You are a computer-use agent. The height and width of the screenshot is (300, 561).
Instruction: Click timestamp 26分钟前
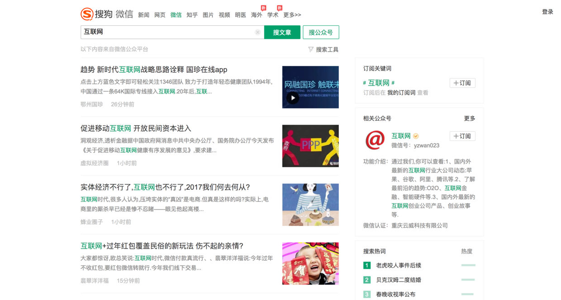coord(123,104)
